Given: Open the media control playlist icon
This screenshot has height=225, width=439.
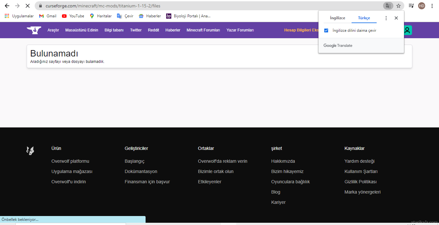Looking at the screenshot, I should 411,6.
